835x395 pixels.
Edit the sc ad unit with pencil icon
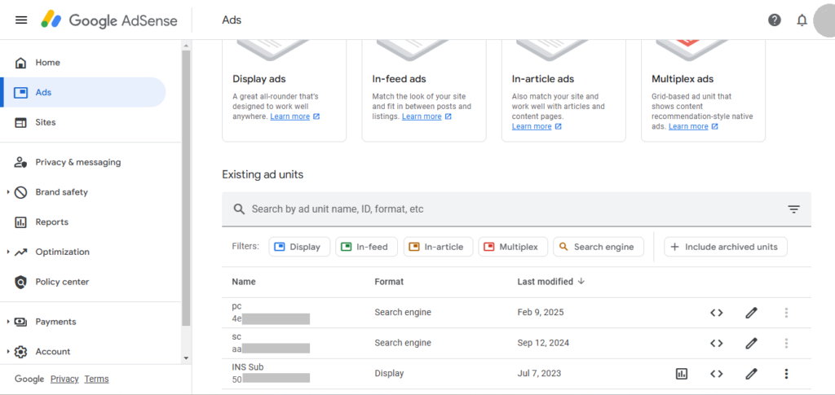(751, 344)
